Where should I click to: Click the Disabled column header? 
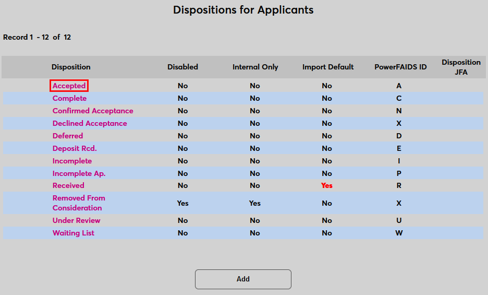182,67
